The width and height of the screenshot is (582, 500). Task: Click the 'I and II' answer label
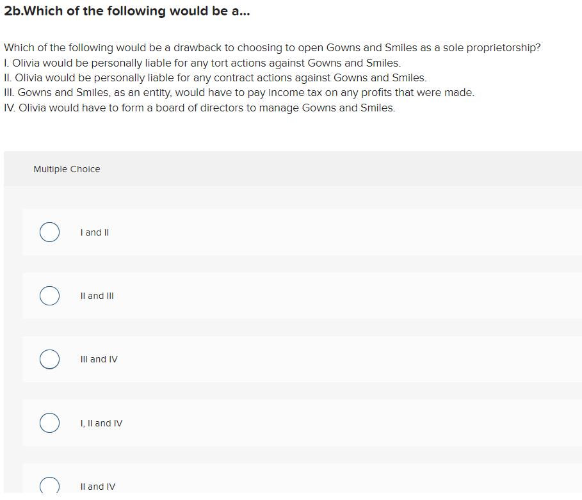pyautogui.click(x=94, y=232)
